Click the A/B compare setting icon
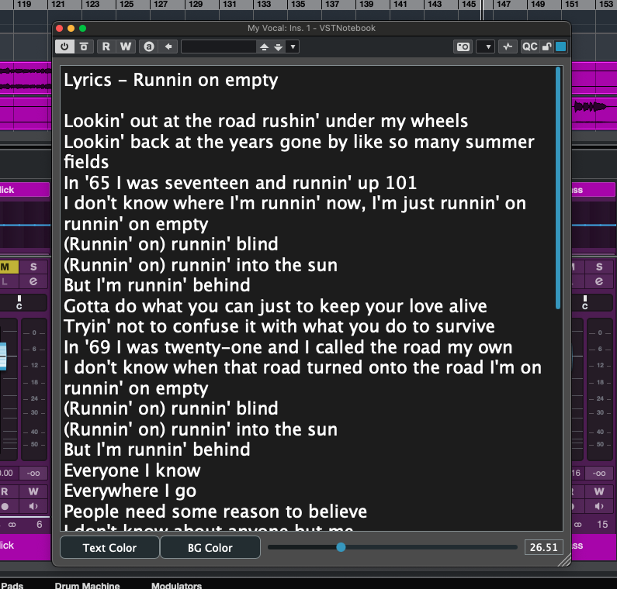Image resolution: width=617 pixels, height=589 pixels. coord(149,46)
